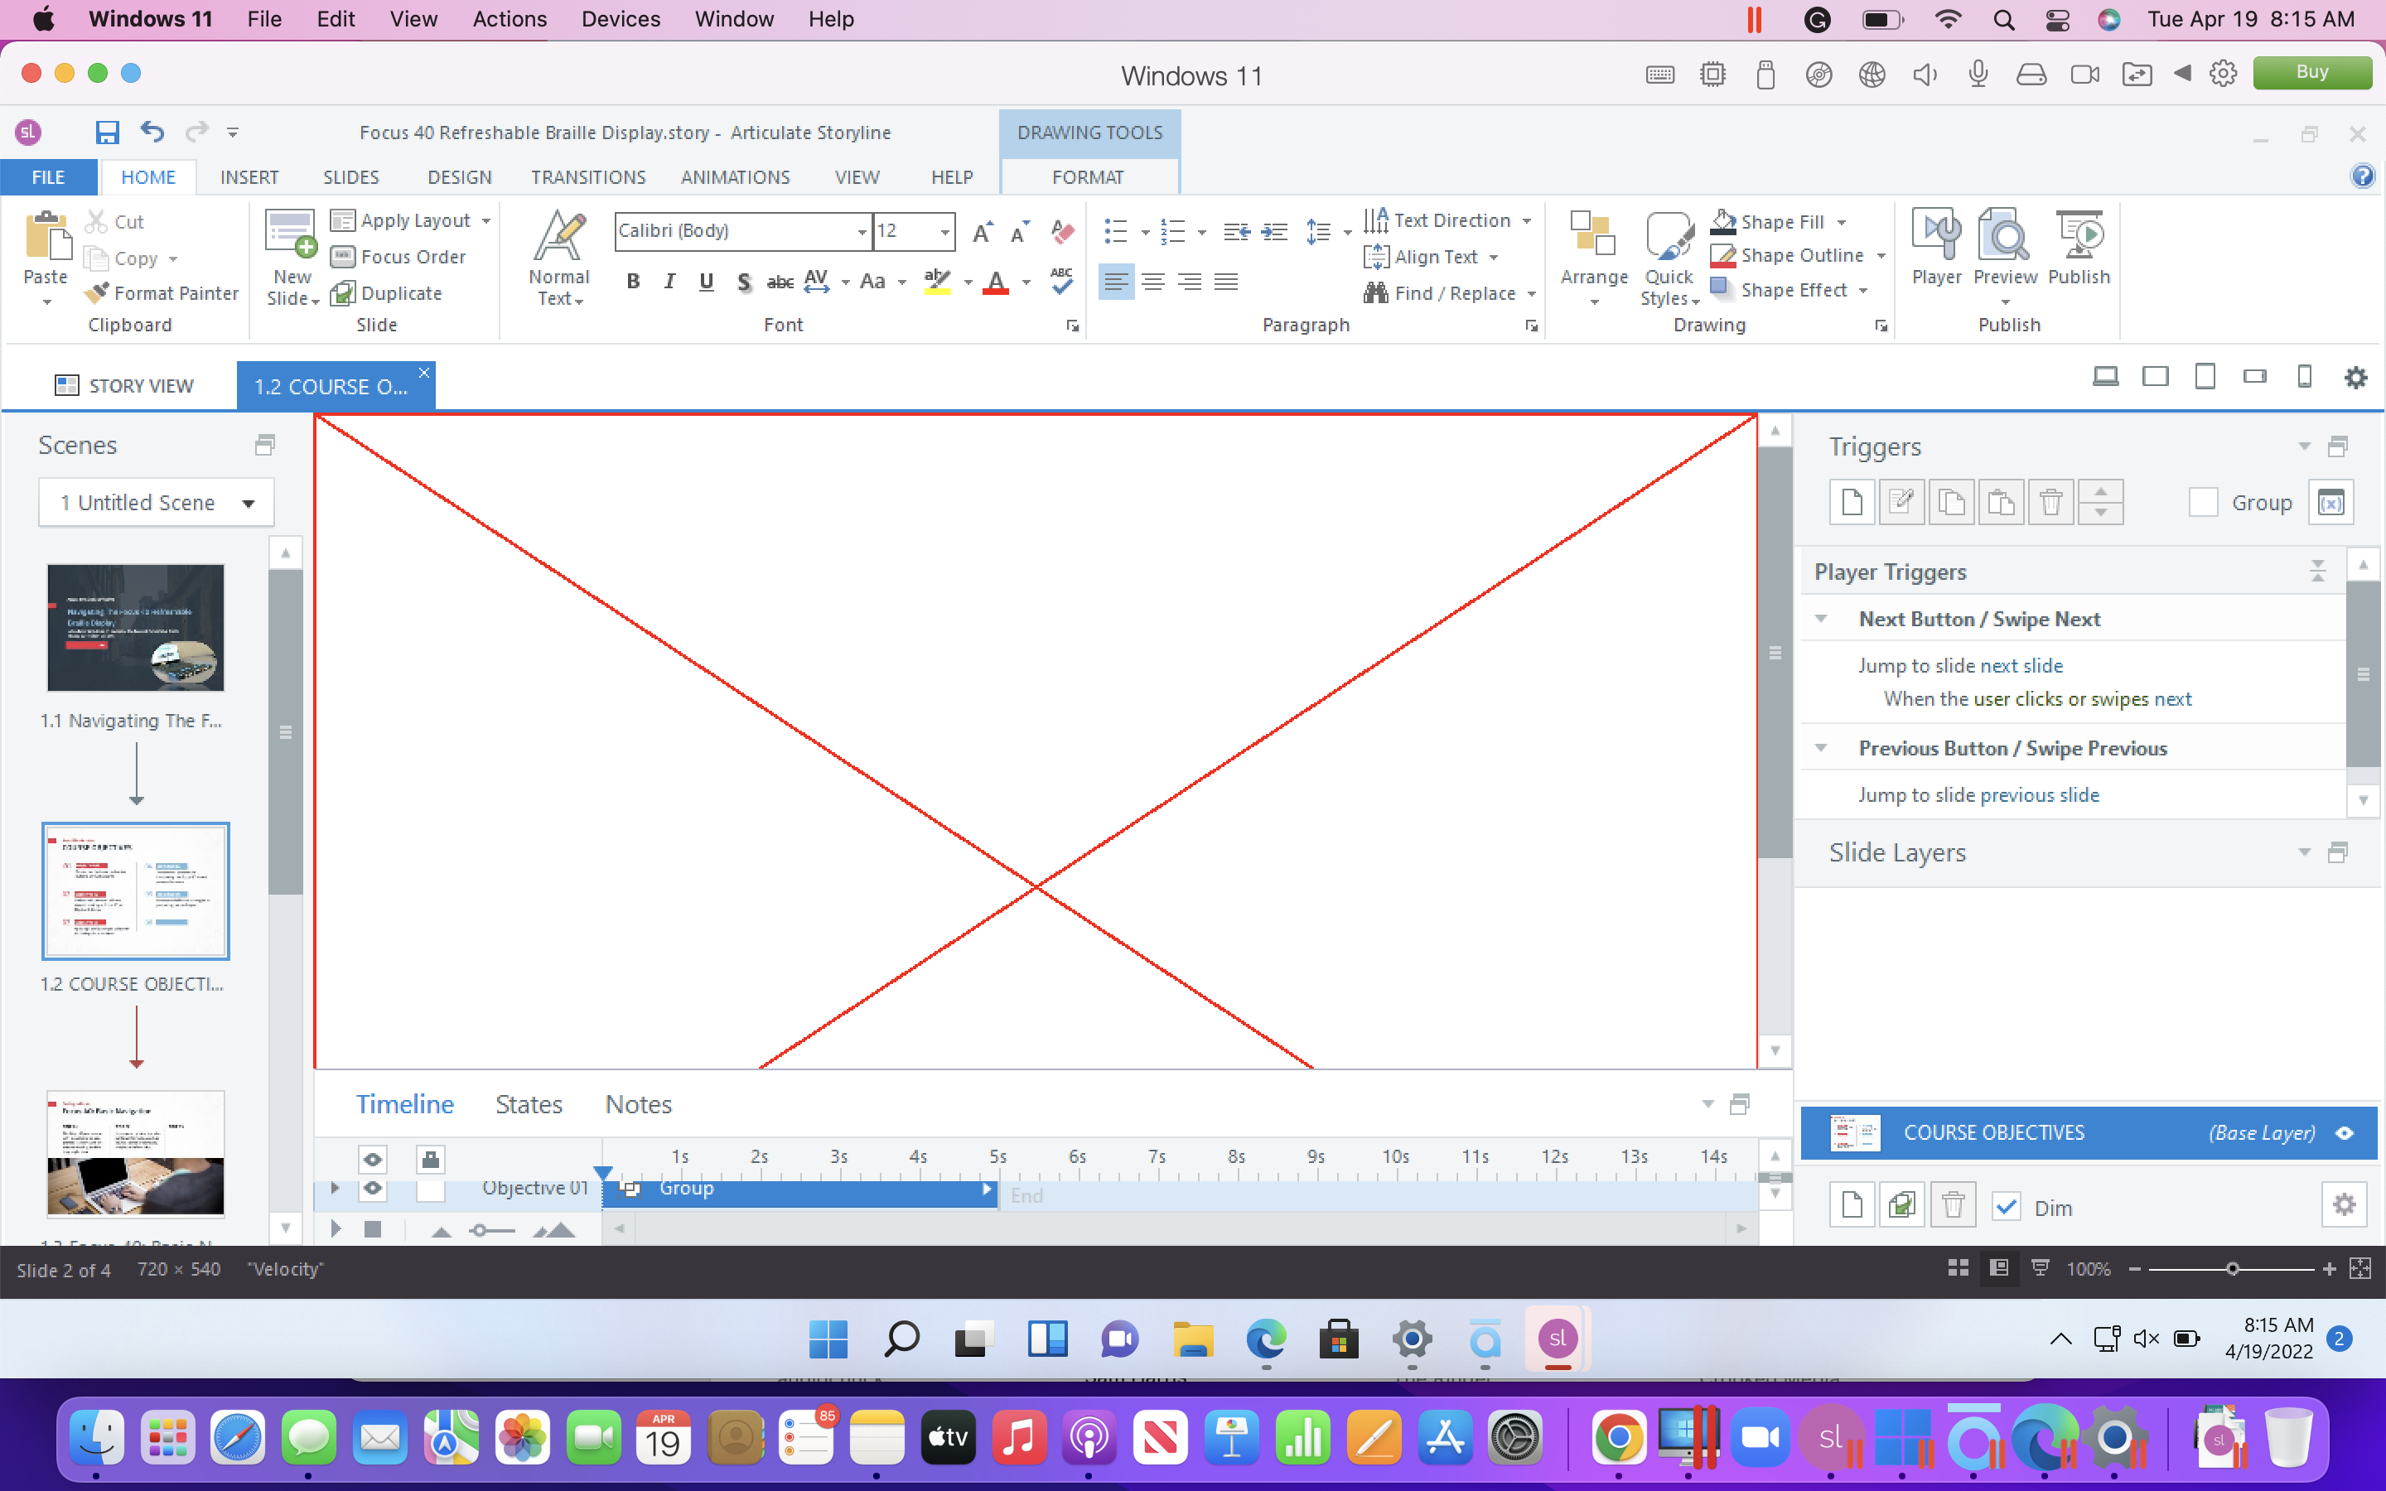Switch to the INSERT ribbon tab
The width and height of the screenshot is (2386, 1491).
(x=249, y=177)
